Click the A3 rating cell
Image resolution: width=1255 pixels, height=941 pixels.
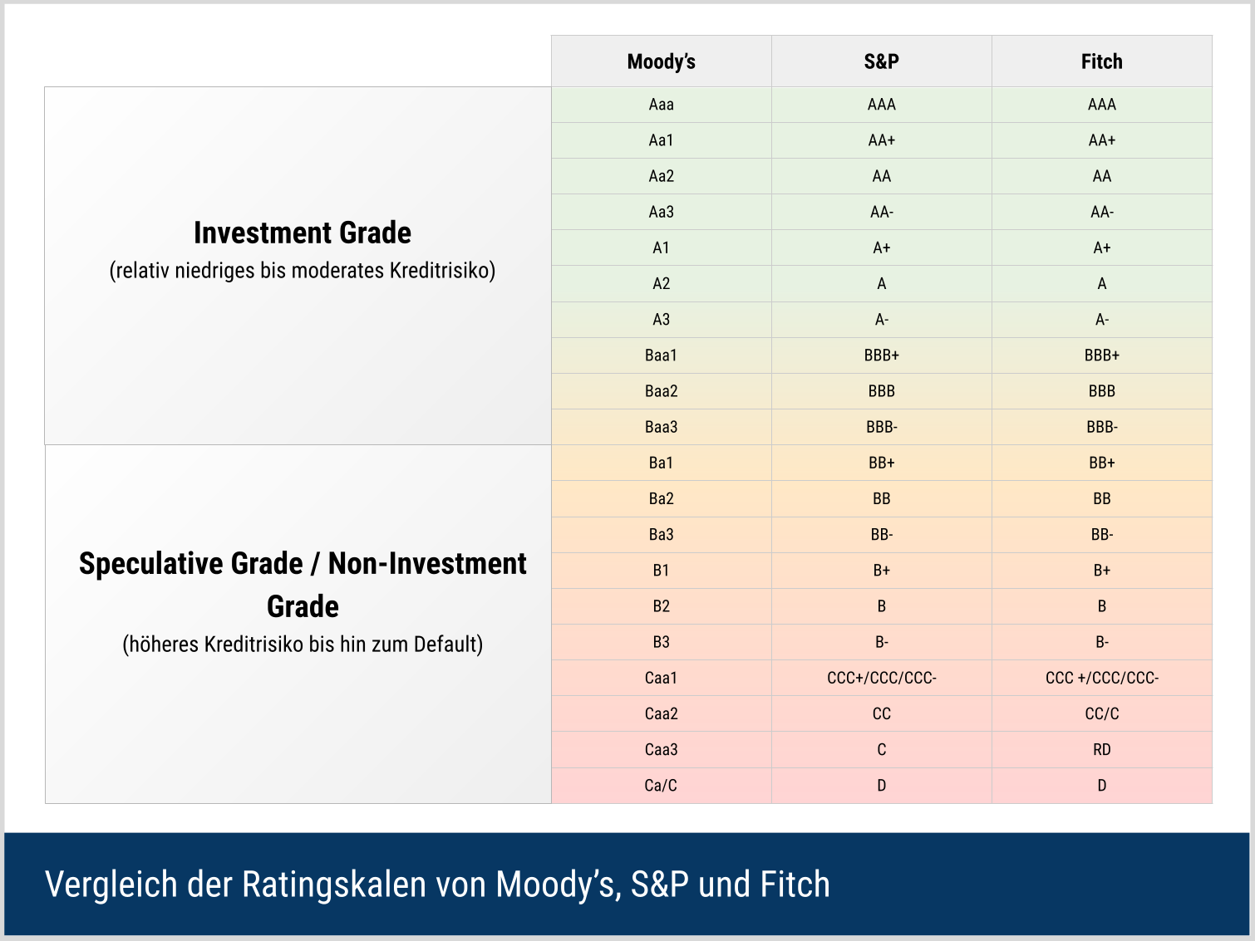[662, 320]
